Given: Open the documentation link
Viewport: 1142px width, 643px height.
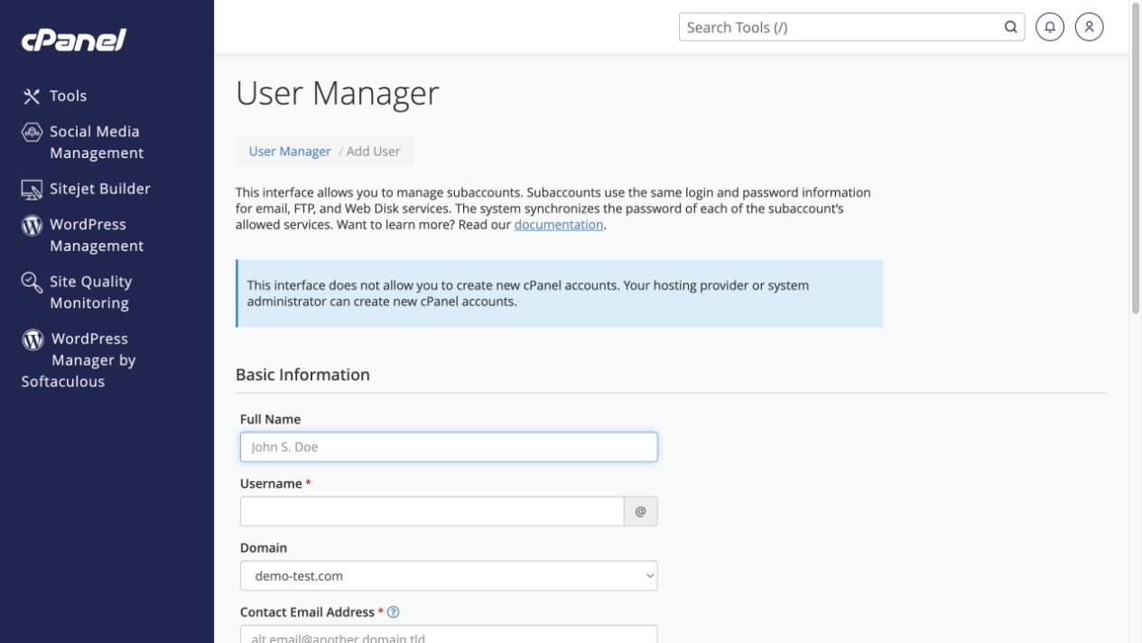Looking at the screenshot, I should 559,225.
